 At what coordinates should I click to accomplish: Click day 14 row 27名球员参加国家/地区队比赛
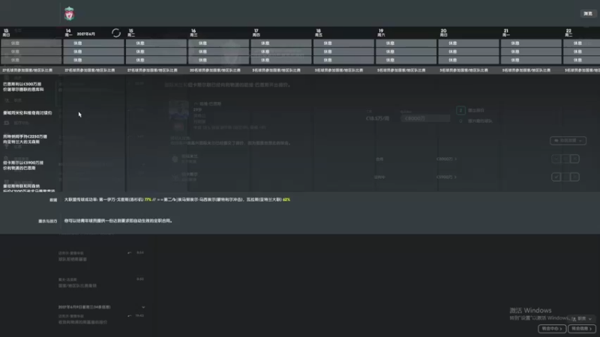[90, 70]
